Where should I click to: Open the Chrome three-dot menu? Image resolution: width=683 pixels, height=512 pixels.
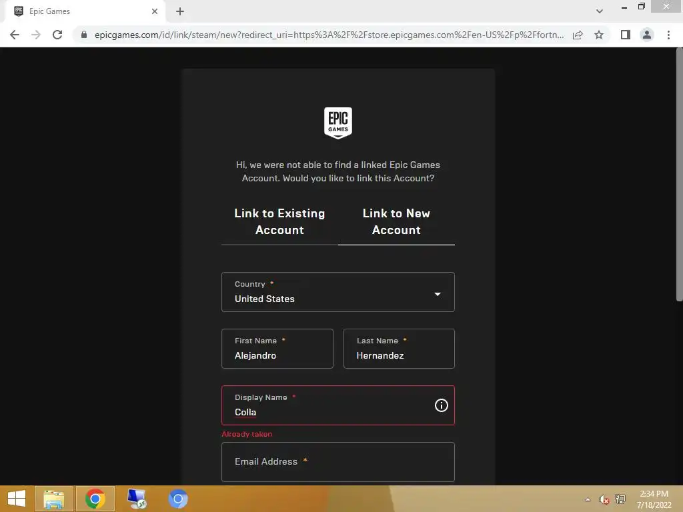[668, 35]
